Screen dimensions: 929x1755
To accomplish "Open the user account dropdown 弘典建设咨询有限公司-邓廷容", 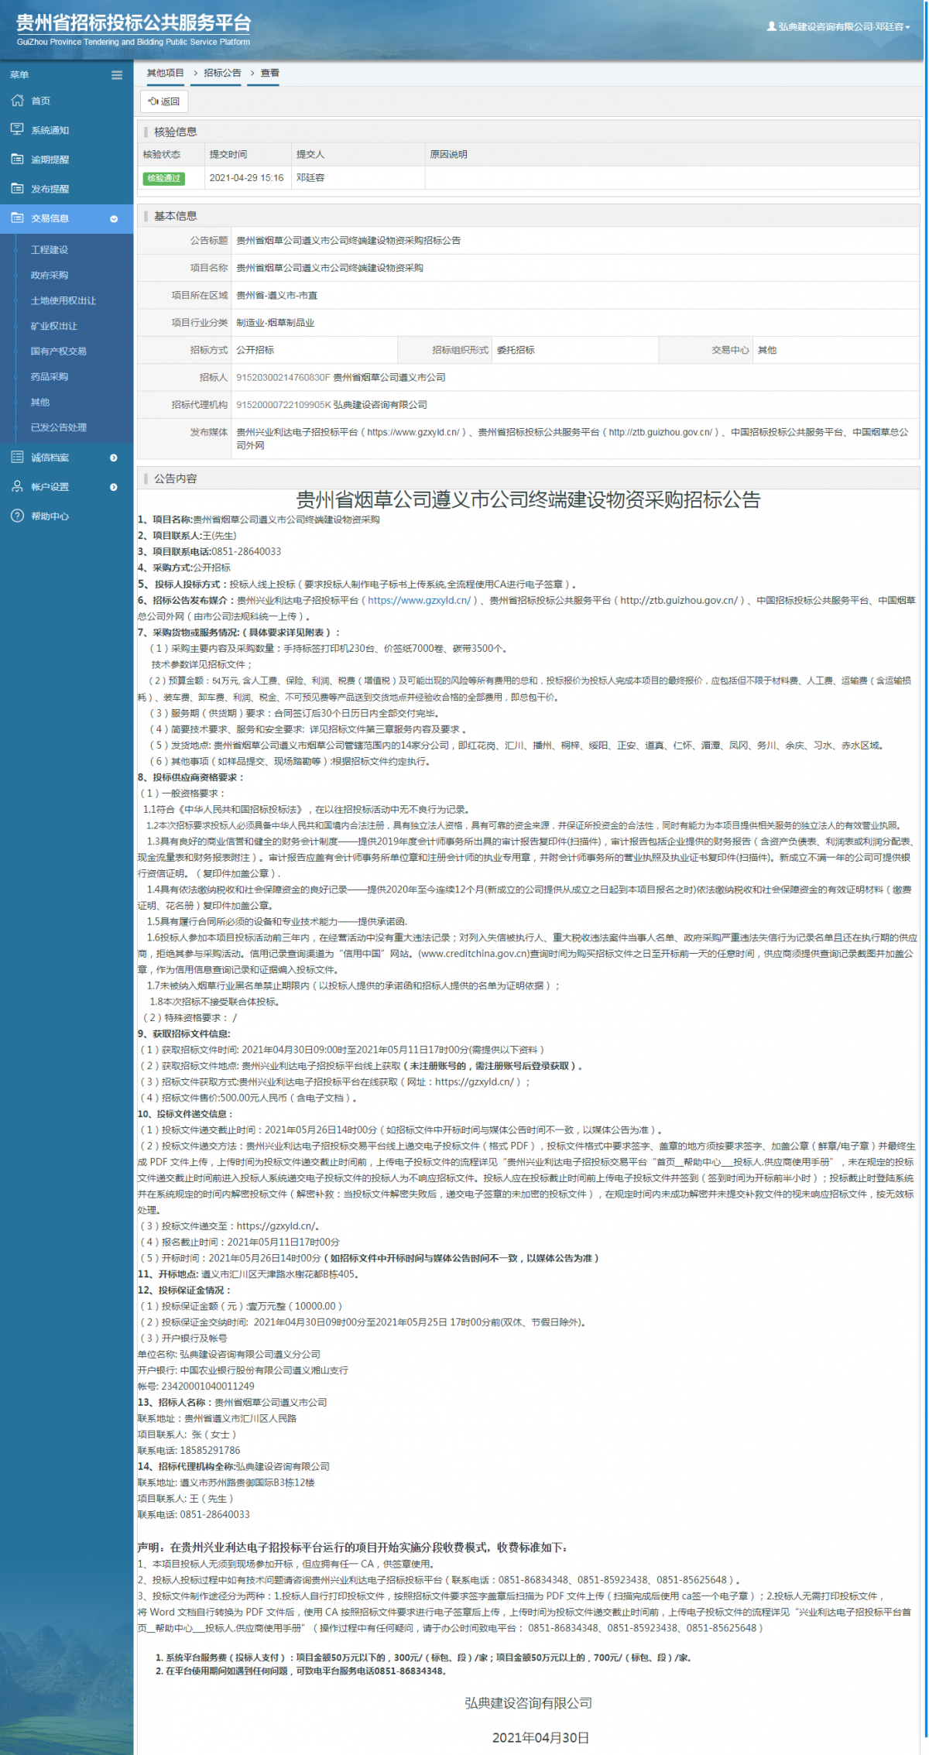I will click(x=838, y=26).
